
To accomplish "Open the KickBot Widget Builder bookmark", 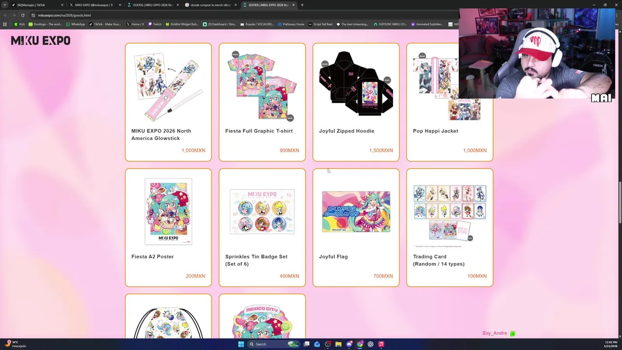I will tap(182, 24).
